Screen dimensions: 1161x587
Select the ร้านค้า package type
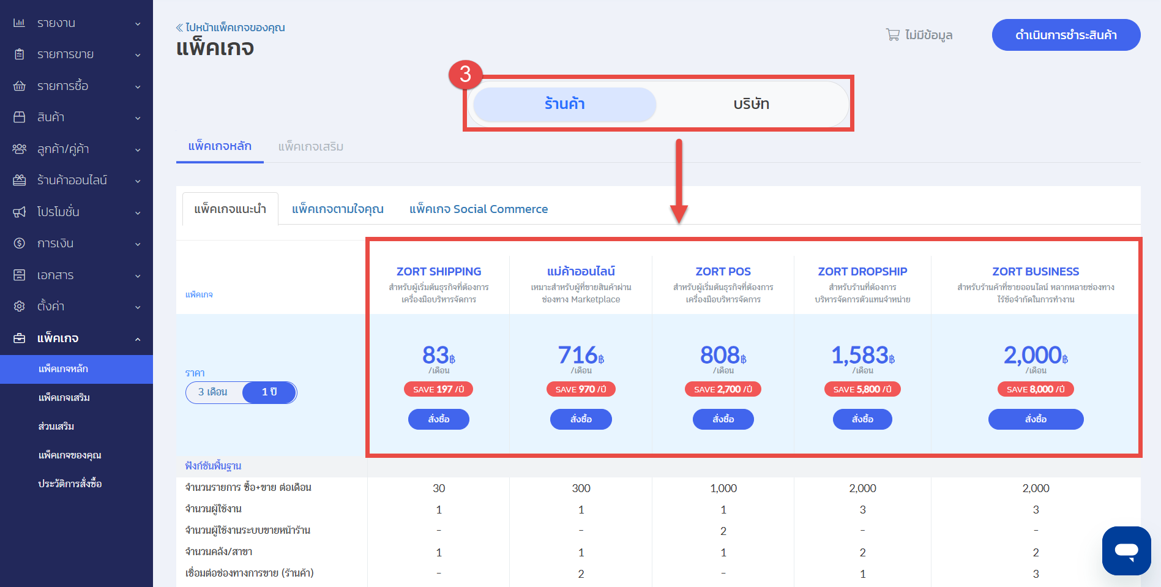coord(564,104)
